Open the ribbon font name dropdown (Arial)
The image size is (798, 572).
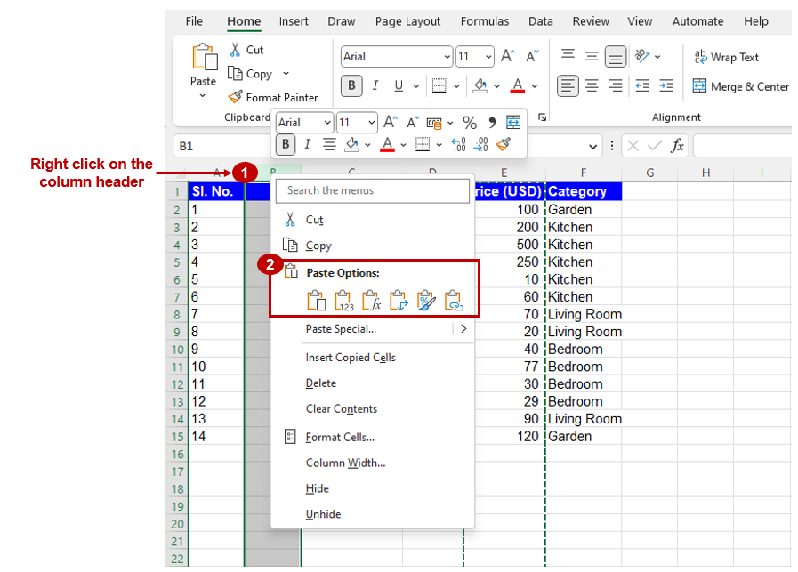(x=447, y=56)
